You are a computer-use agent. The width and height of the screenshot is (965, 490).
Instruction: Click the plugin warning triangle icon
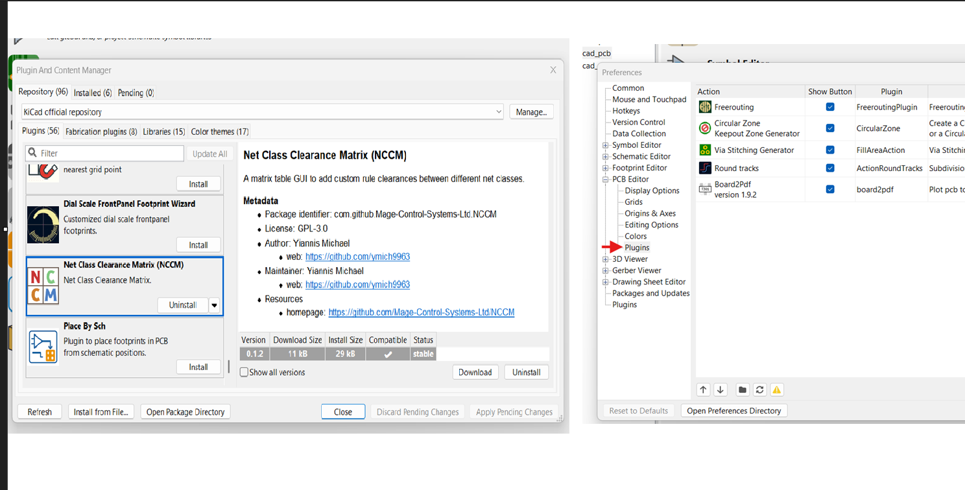click(x=776, y=390)
